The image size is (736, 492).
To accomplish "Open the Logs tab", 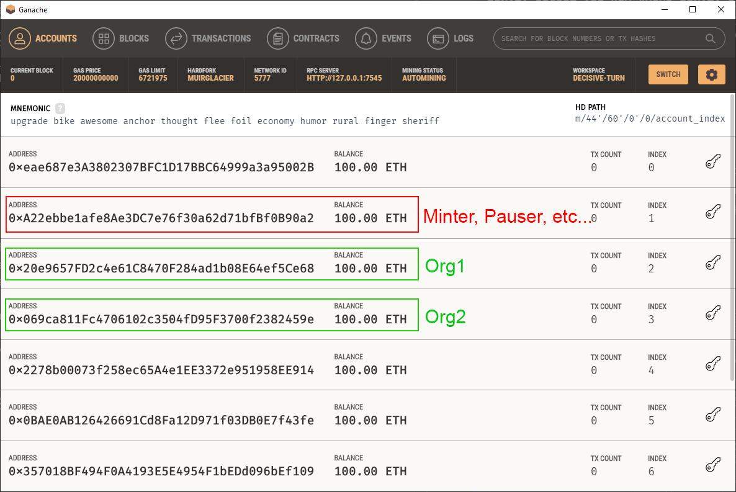I will point(450,38).
